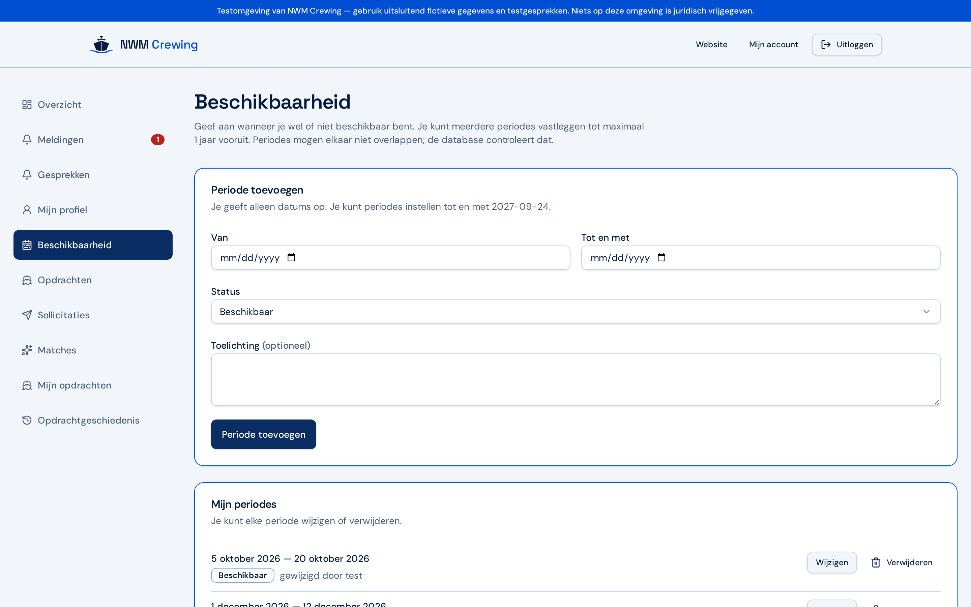Image resolution: width=971 pixels, height=607 pixels.
Task: Click the Overzicht grid icon
Action: click(x=27, y=105)
